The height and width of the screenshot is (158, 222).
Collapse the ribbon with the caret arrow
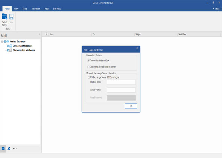[x=213, y=9]
